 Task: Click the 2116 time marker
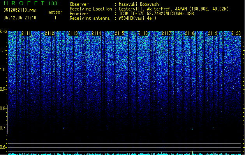click(x=143, y=33)
